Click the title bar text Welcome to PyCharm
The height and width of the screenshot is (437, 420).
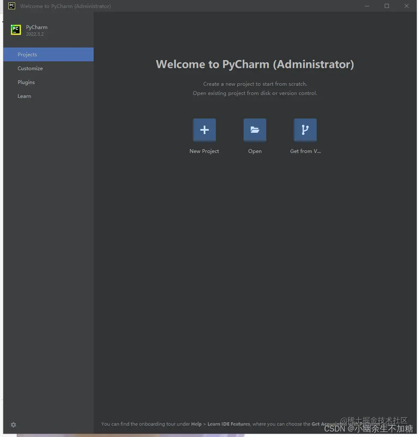point(66,6)
